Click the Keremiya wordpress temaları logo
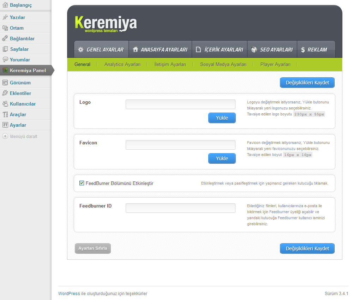The height and width of the screenshot is (300, 353). pos(106,24)
